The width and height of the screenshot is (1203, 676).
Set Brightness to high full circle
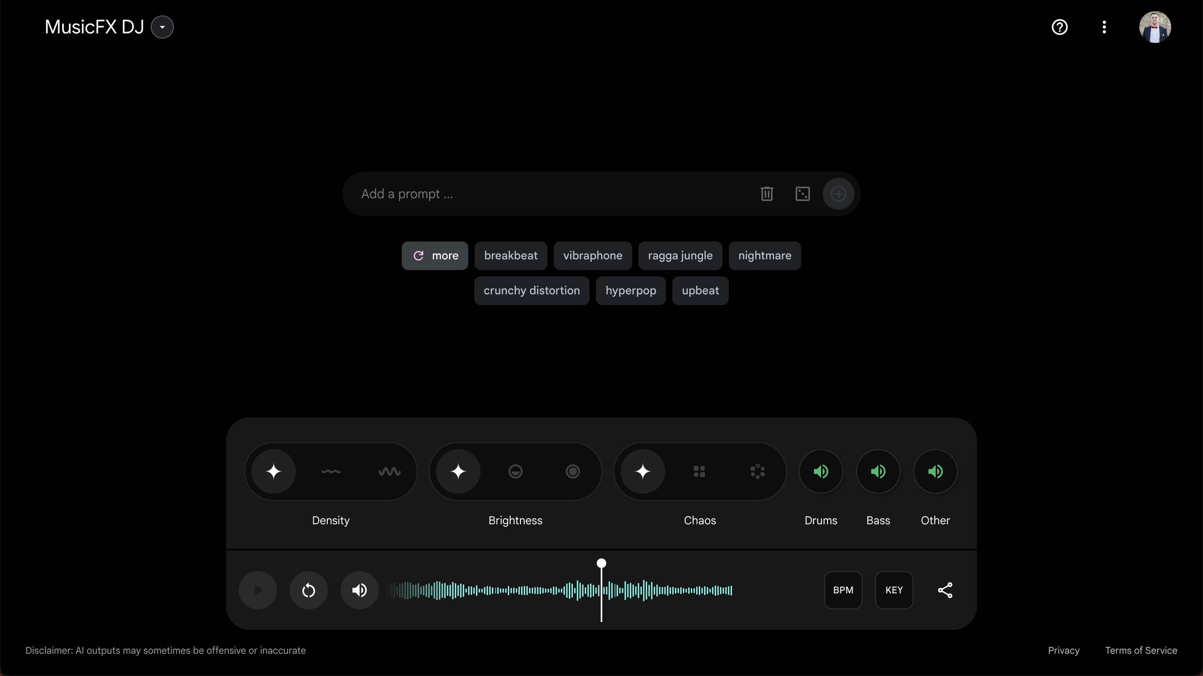(x=572, y=471)
